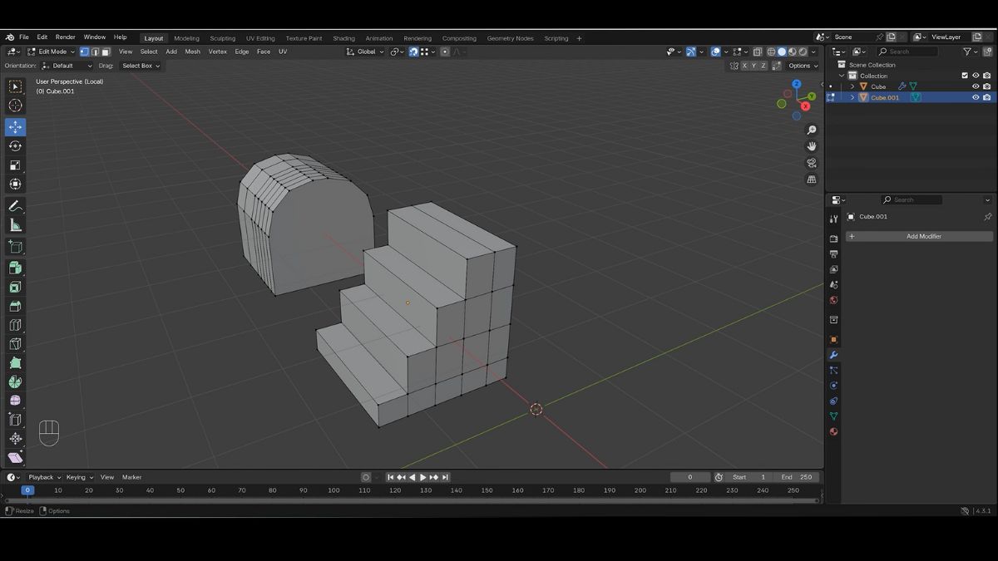Select the Bevel tool
This screenshot has height=561, width=998.
[x=15, y=307]
